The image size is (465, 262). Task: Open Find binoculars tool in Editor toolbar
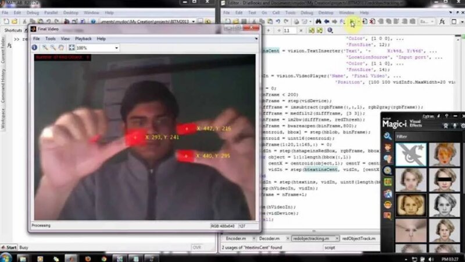[x=318, y=22]
